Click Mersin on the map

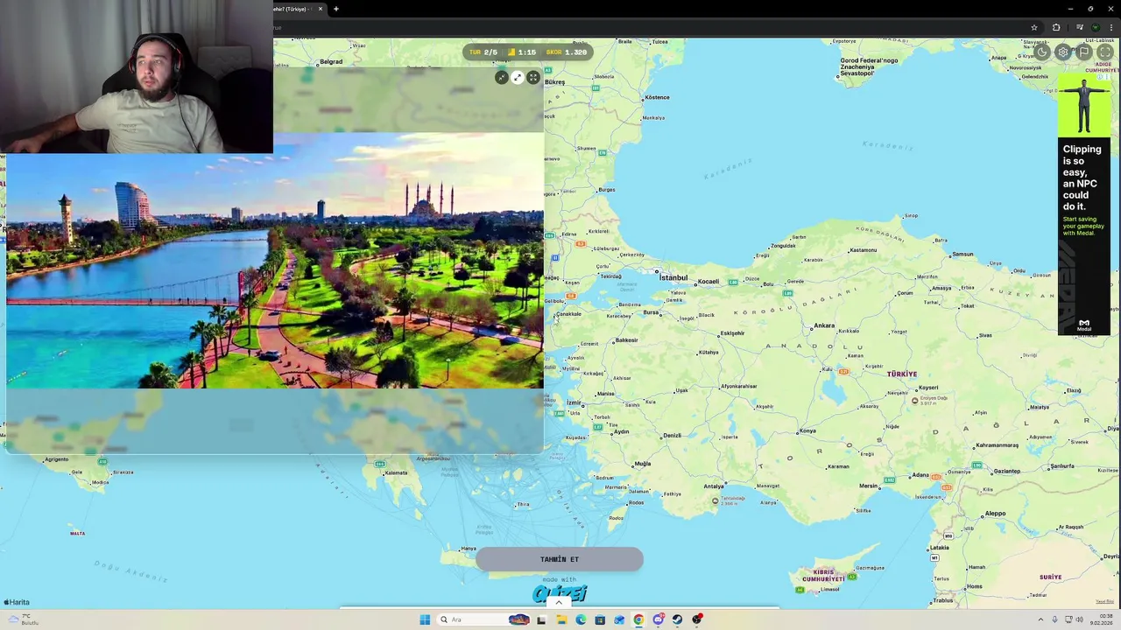point(868,486)
